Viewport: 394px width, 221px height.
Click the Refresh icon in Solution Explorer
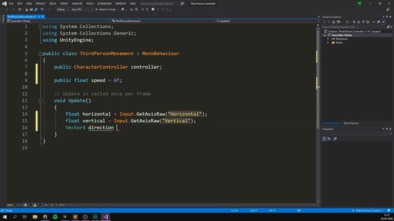358,22
